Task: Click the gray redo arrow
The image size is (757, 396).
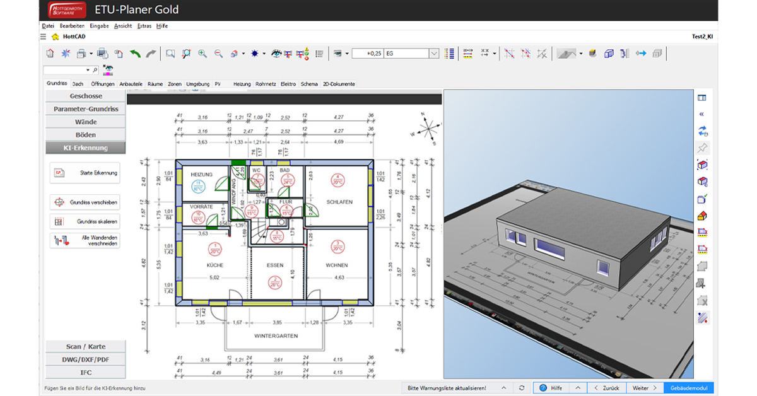Action: click(151, 54)
